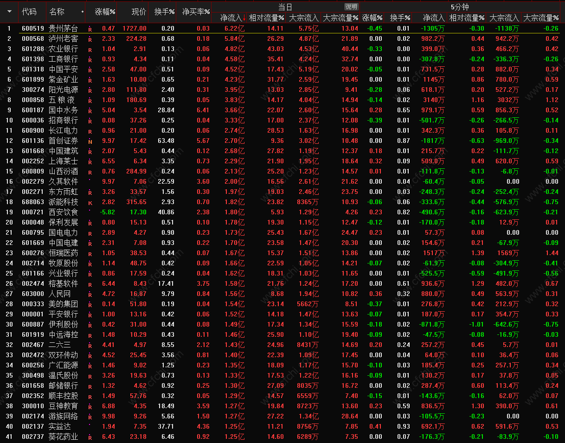Image resolution: width=565 pixels, height=443 pixels.
Task: Select the 国电电力 stock name
Action: [x=64, y=232]
